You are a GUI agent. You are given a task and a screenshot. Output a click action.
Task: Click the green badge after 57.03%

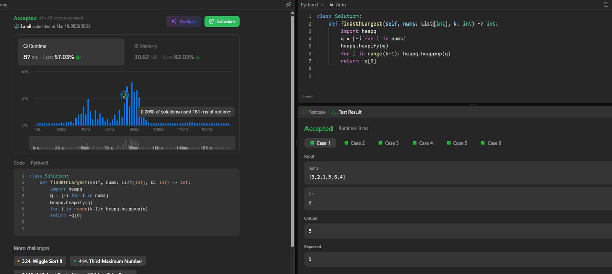pos(78,57)
